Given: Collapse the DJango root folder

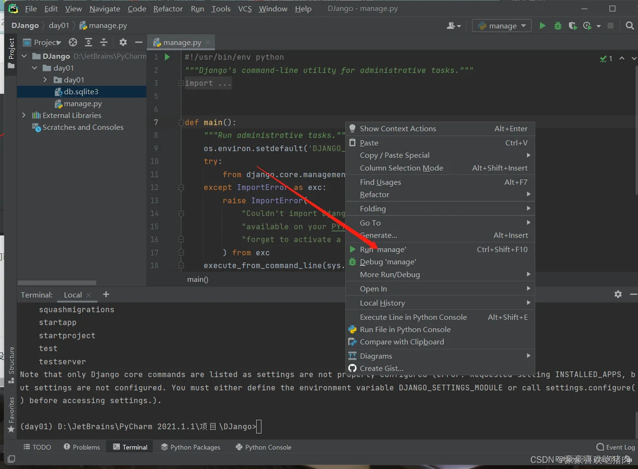Looking at the screenshot, I should [24, 56].
